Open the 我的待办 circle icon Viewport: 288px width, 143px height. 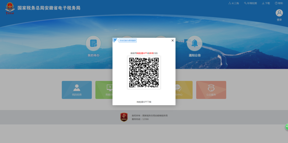point(93,43)
